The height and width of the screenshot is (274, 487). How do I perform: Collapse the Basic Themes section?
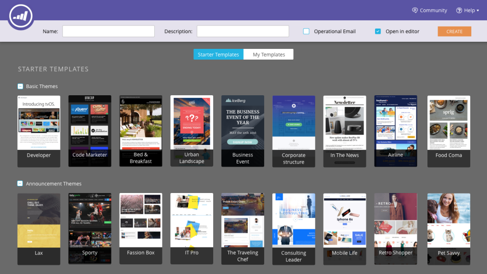[20, 87]
